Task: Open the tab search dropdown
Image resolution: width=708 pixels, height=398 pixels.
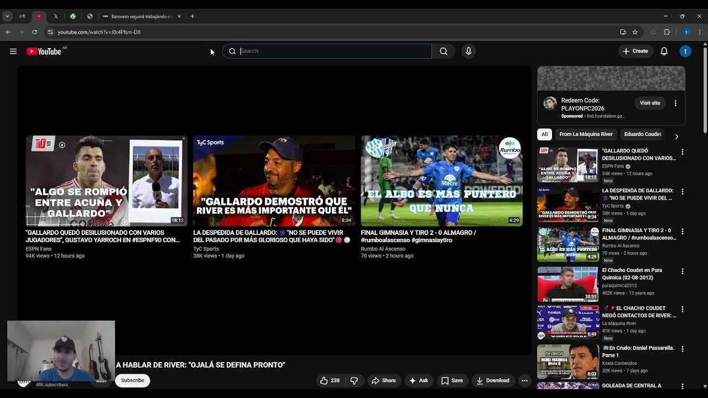Action: pyautogui.click(x=7, y=17)
